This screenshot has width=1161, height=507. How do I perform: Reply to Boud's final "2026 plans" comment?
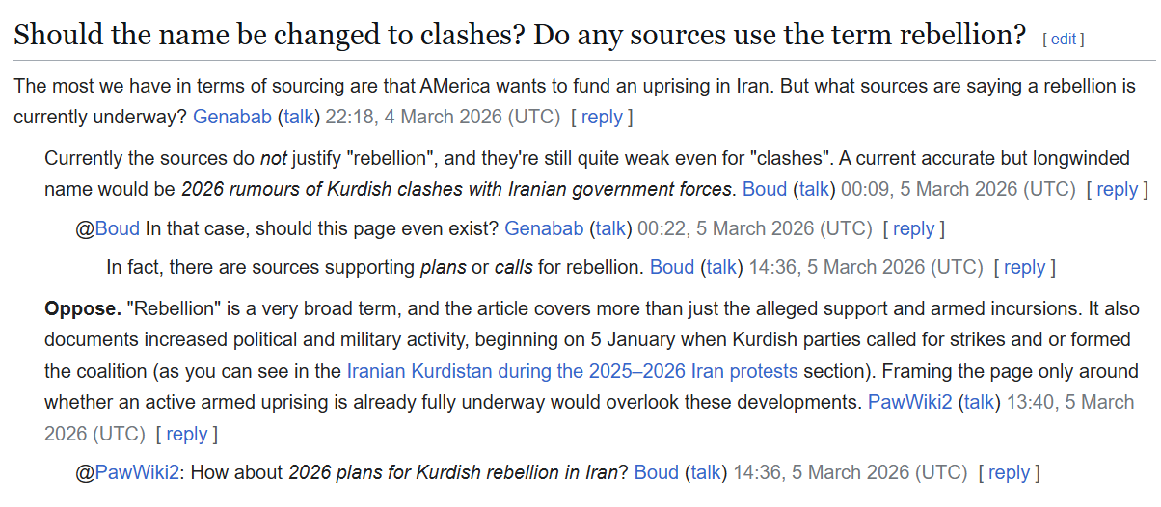(1009, 472)
